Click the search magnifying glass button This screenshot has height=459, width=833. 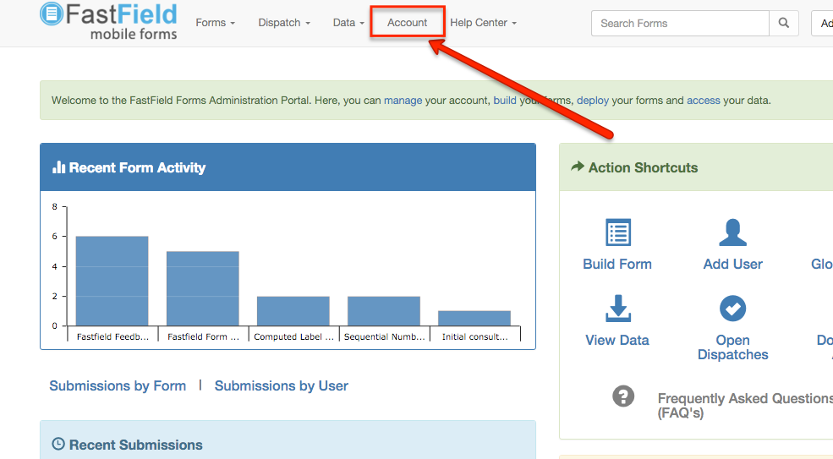tap(784, 24)
